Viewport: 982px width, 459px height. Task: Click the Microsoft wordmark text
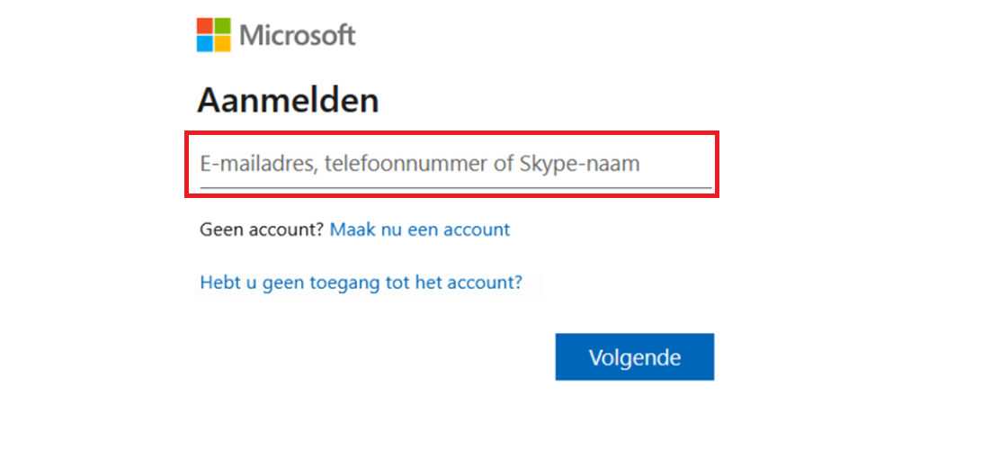298,36
